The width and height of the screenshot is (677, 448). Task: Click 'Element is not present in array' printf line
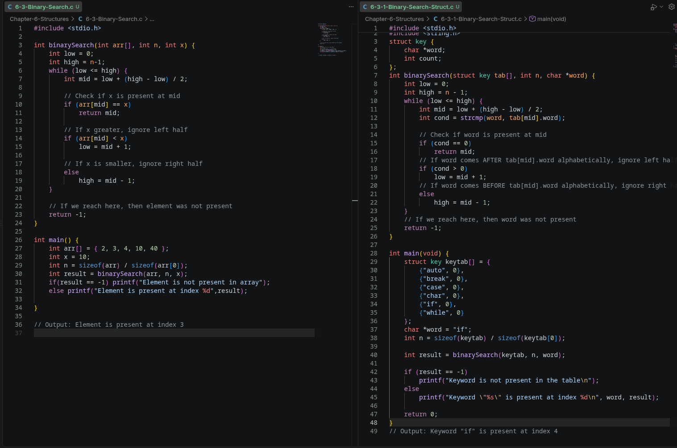click(159, 282)
